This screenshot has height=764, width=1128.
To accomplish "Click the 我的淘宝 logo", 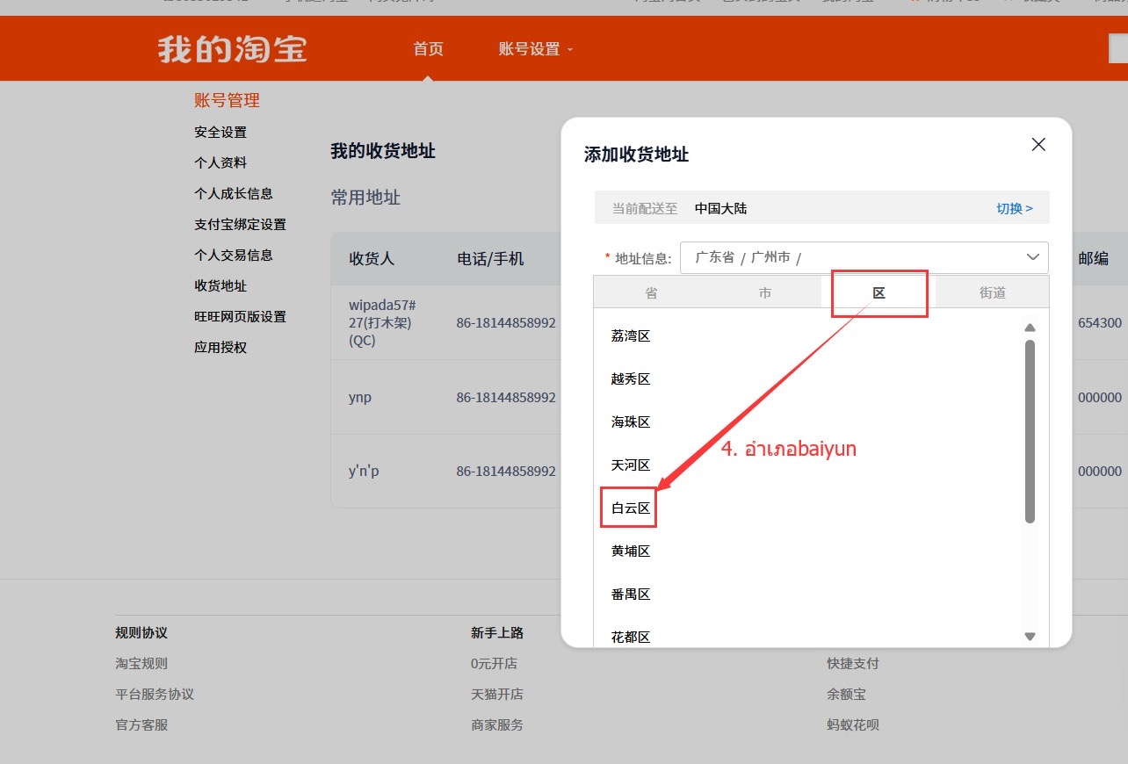I will coord(233,48).
